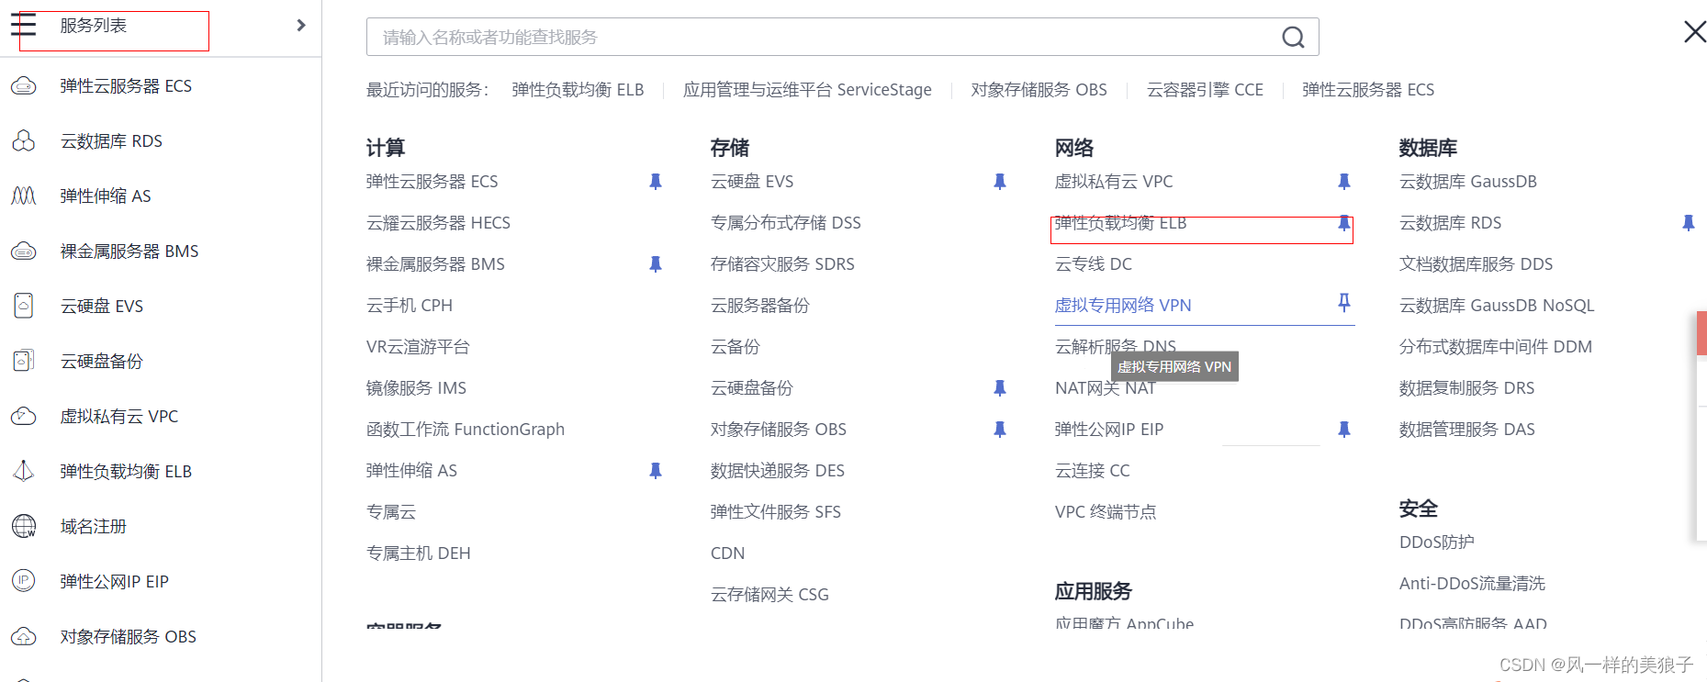Screen dimensions: 1707x682
Task: Open recent service 云容器引擎 CCE
Action: [1205, 90]
